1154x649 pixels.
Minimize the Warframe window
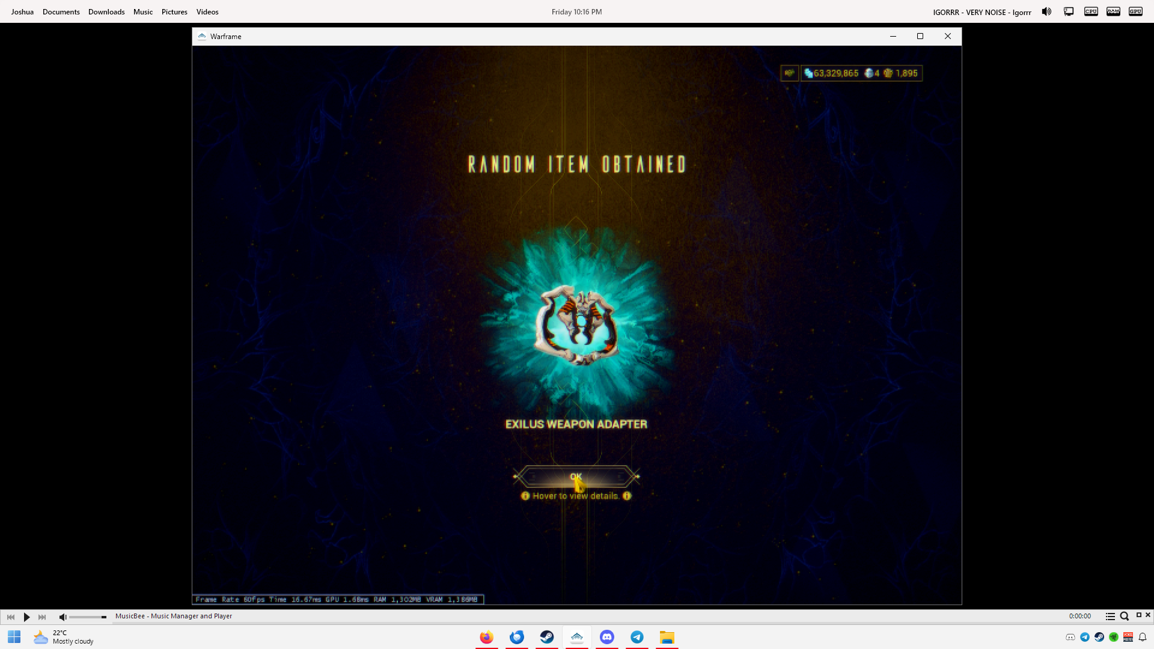(x=893, y=36)
